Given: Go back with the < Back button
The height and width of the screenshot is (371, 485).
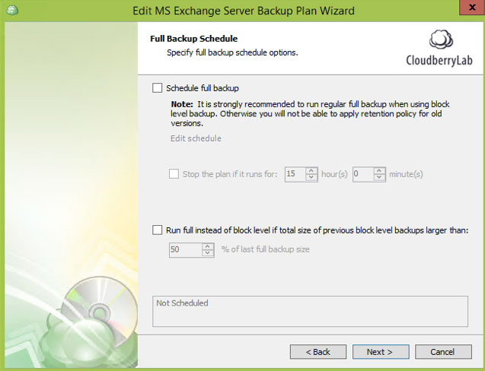Looking at the screenshot, I should click(318, 352).
